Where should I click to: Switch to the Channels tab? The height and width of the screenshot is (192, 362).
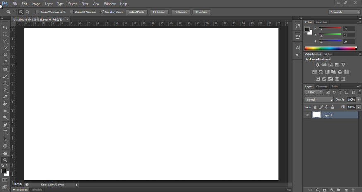tap(322, 87)
